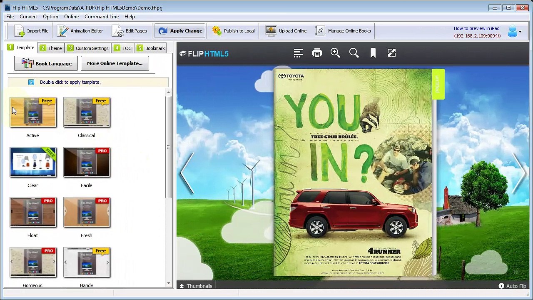Select the Clear template thumbnail
This screenshot has width=533, height=300.
coord(33,162)
